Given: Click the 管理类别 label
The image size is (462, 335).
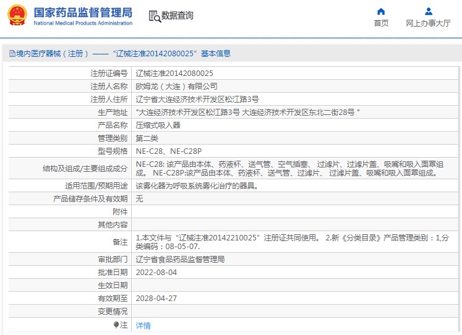Looking at the screenshot, I should [113, 138].
